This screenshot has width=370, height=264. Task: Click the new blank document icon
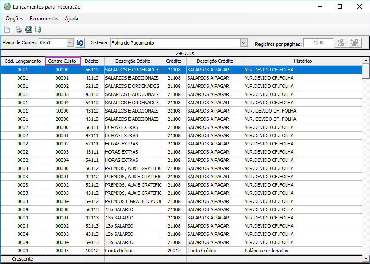7,30
